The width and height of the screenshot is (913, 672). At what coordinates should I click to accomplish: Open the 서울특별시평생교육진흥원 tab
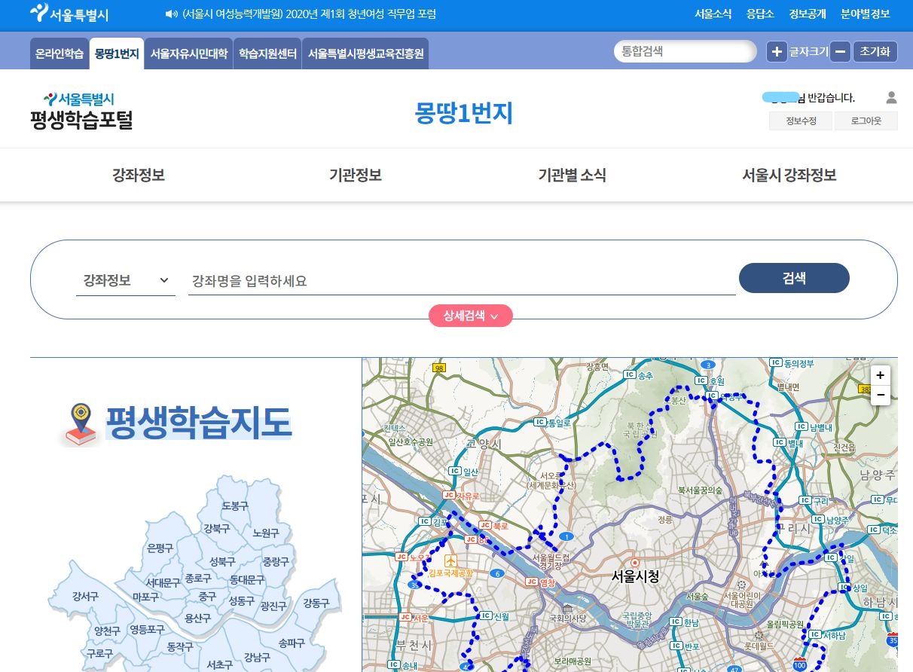[365, 53]
